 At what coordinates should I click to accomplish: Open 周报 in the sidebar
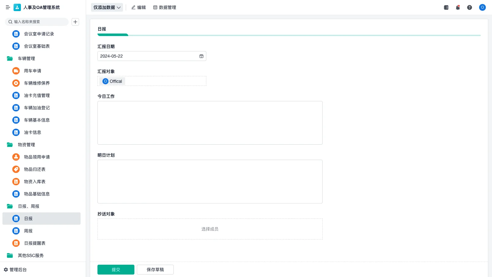click(x=28, y=231)
